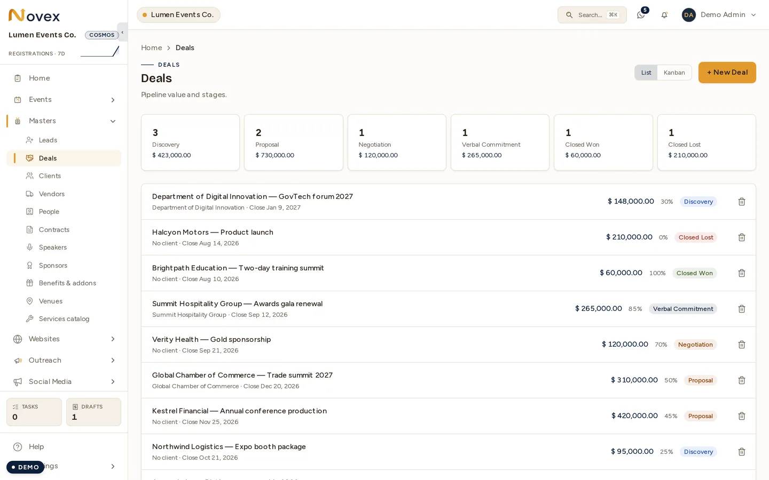Open Leads in the Masters menu
This screenshot has height=480, width=769.
coord(64,140)
